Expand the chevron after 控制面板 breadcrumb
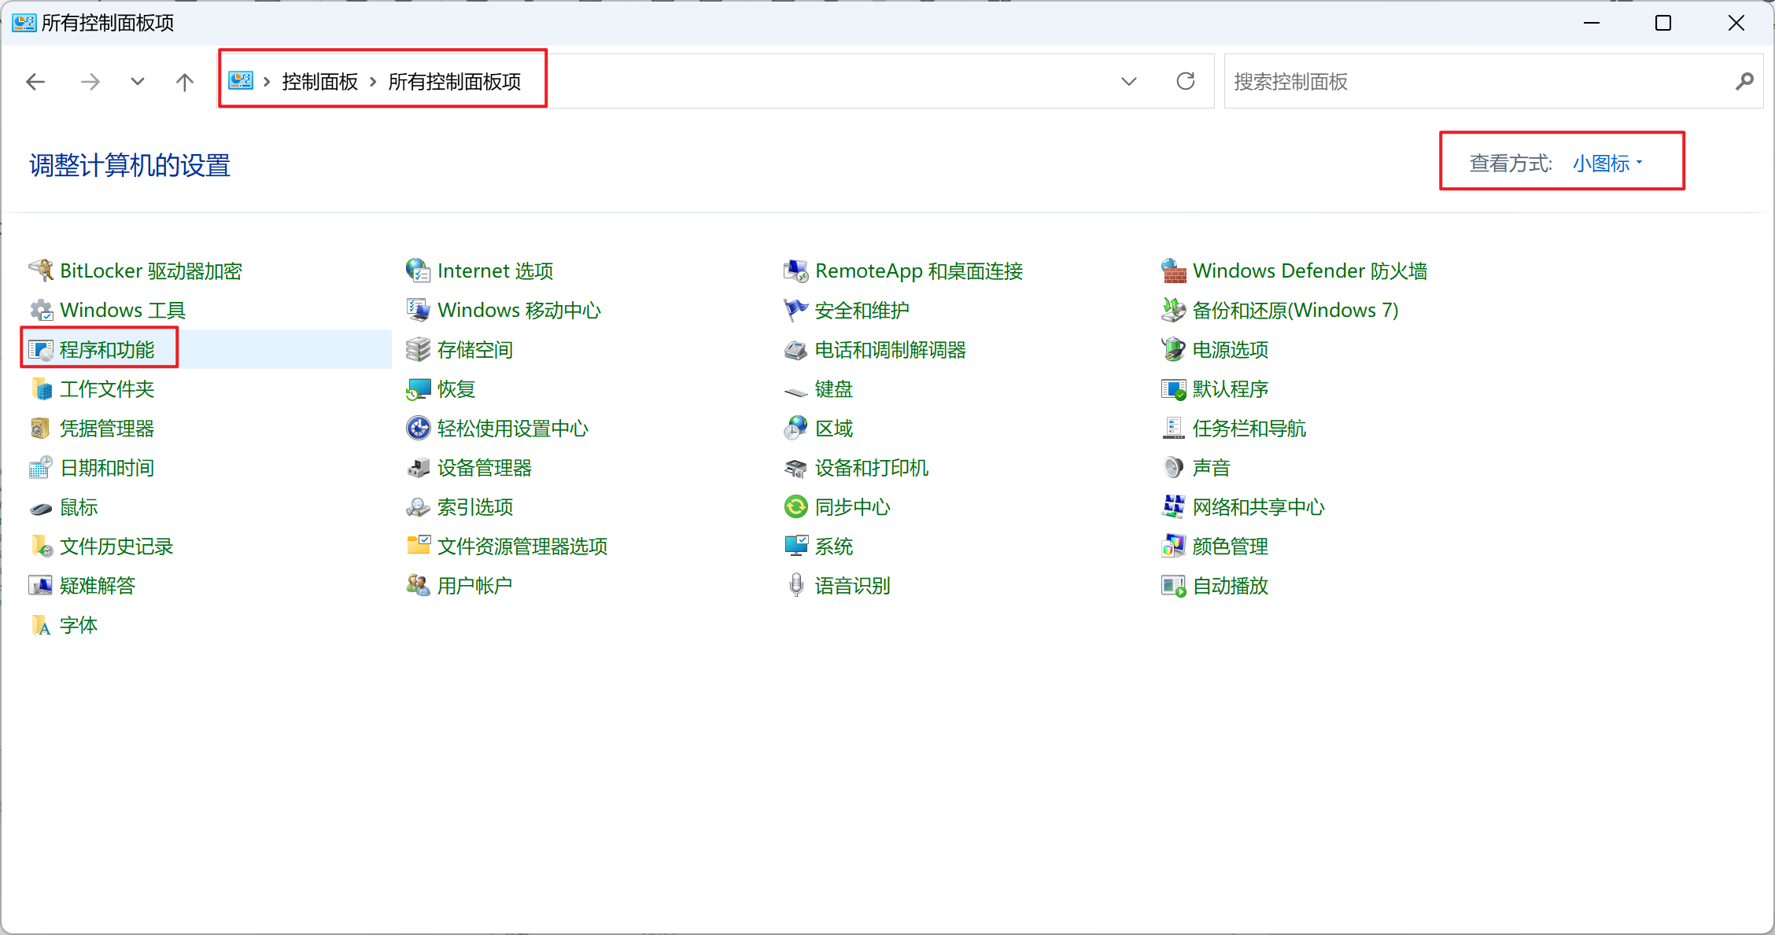1775x935 pixels. tap(373, 81)
